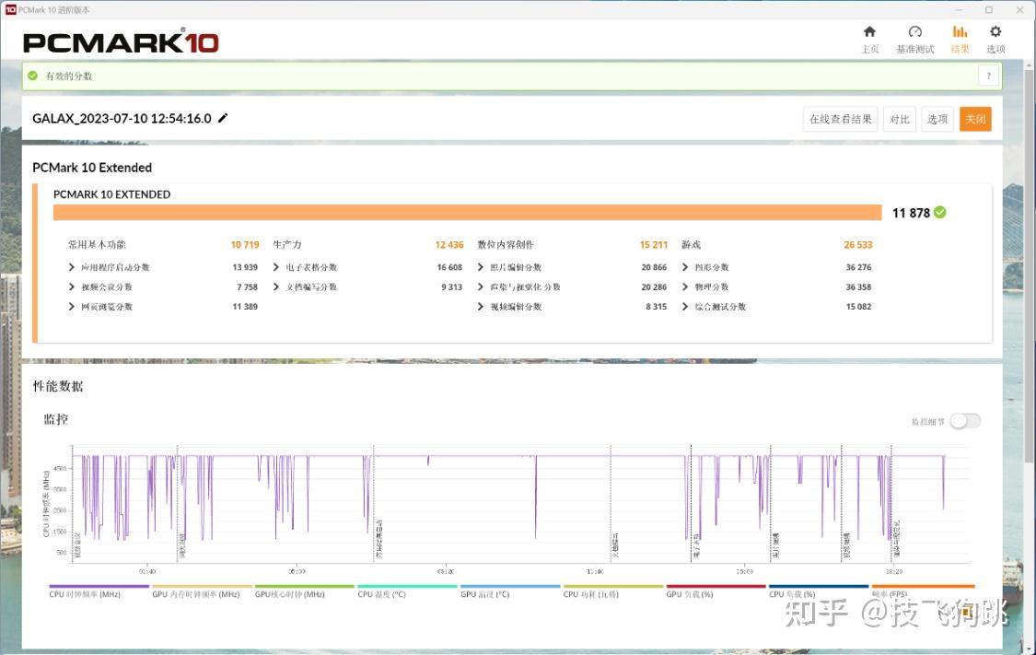Click the value 9 313
The image size is (1036, 655).
pos(452,287)
